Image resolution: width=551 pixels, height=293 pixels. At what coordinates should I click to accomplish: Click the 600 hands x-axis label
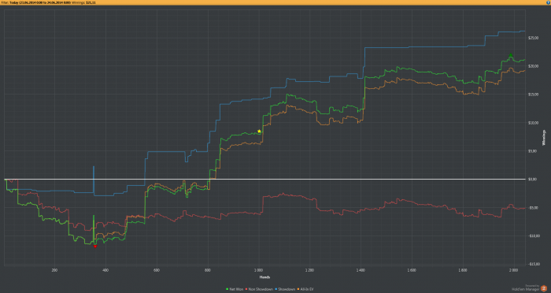157,270
